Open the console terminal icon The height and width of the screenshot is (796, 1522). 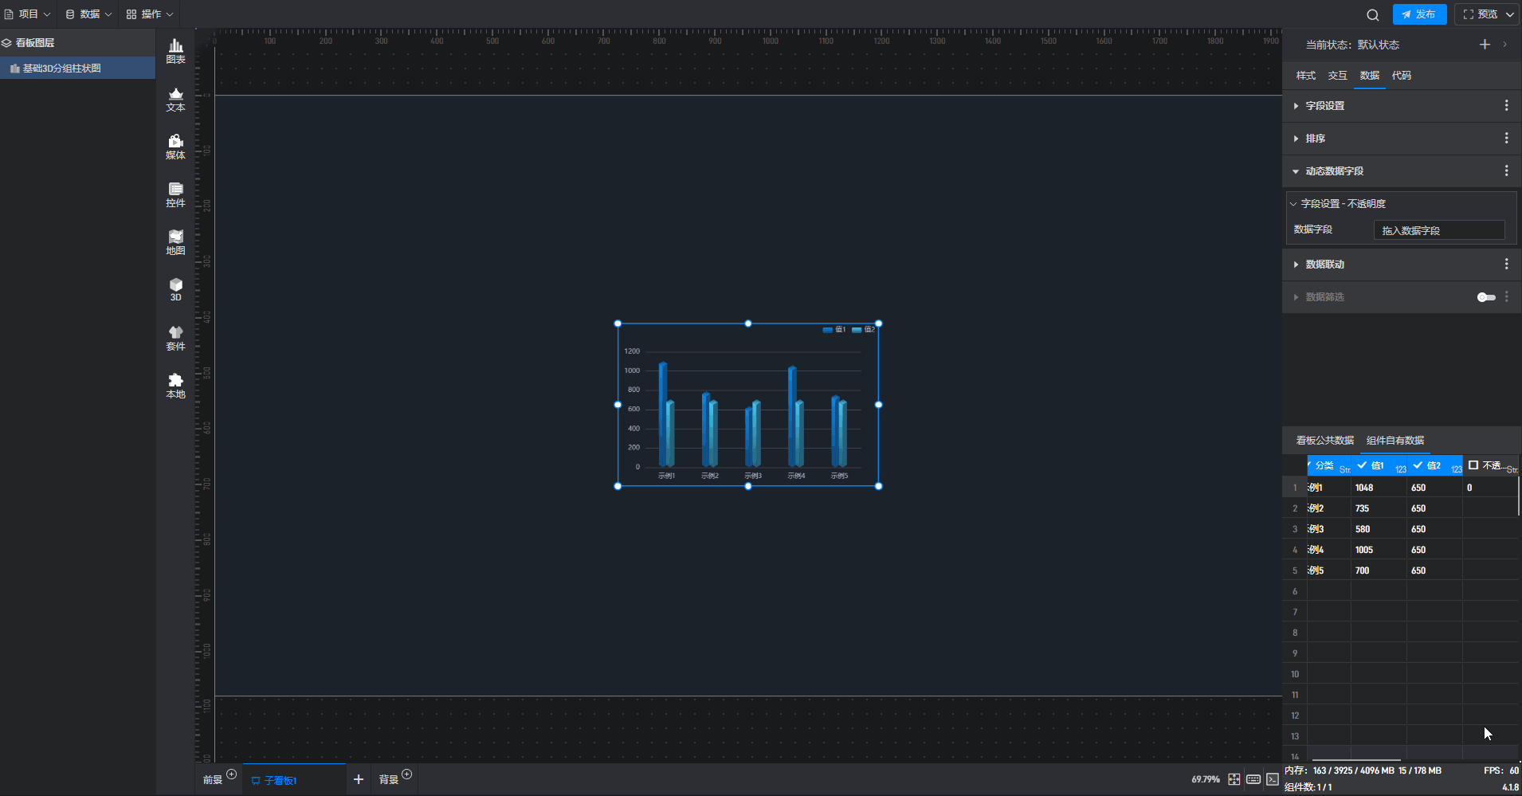[x=1273, y=779]
